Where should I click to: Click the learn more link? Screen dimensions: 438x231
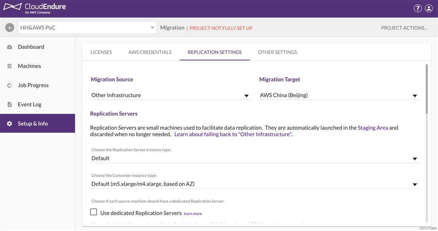pos(193,214)
